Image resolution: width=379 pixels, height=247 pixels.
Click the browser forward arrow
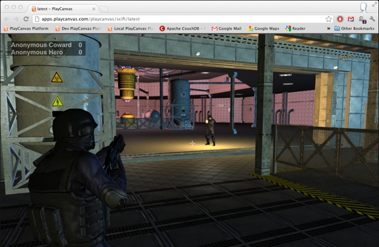tap(16, 19)
